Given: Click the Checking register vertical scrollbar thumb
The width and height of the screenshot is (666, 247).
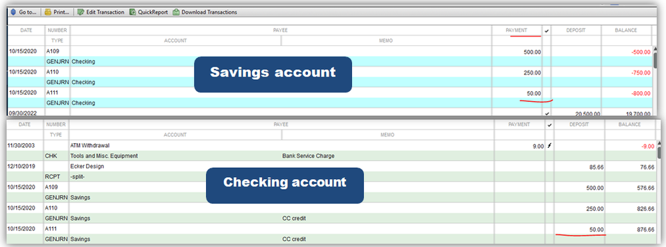Looking at the screenshot, I should (659, 152).
